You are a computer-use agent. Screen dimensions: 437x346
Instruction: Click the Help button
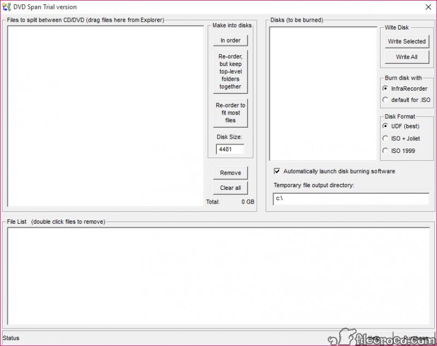click(x=374, y=338)
